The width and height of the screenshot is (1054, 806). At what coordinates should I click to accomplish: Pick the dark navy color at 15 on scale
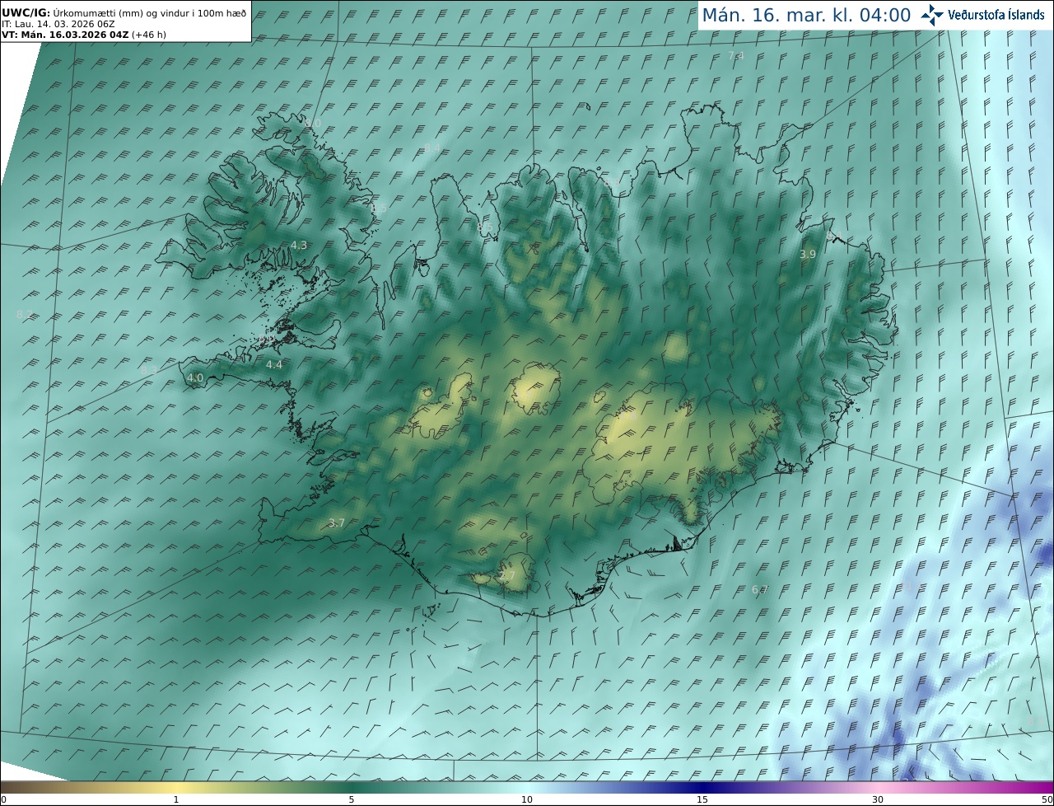coord(702,787)
